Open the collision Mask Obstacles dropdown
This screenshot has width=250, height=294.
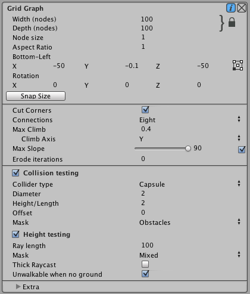[x=190, y=222]
